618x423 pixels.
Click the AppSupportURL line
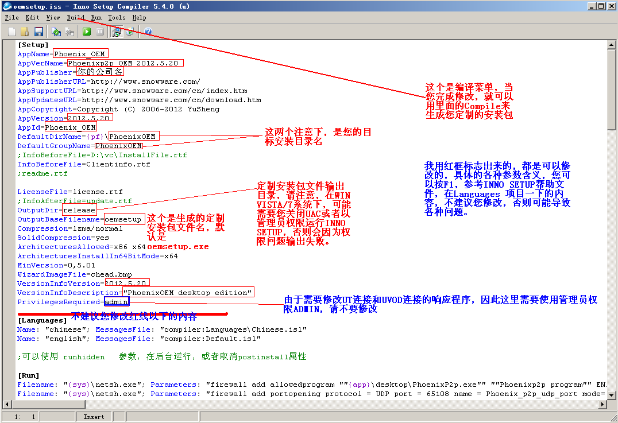coord(133,91)
